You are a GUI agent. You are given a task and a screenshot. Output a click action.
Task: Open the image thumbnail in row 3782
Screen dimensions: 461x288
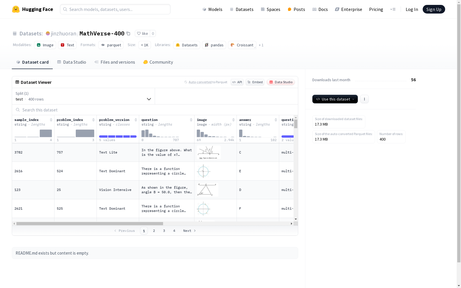coord(209,152)
